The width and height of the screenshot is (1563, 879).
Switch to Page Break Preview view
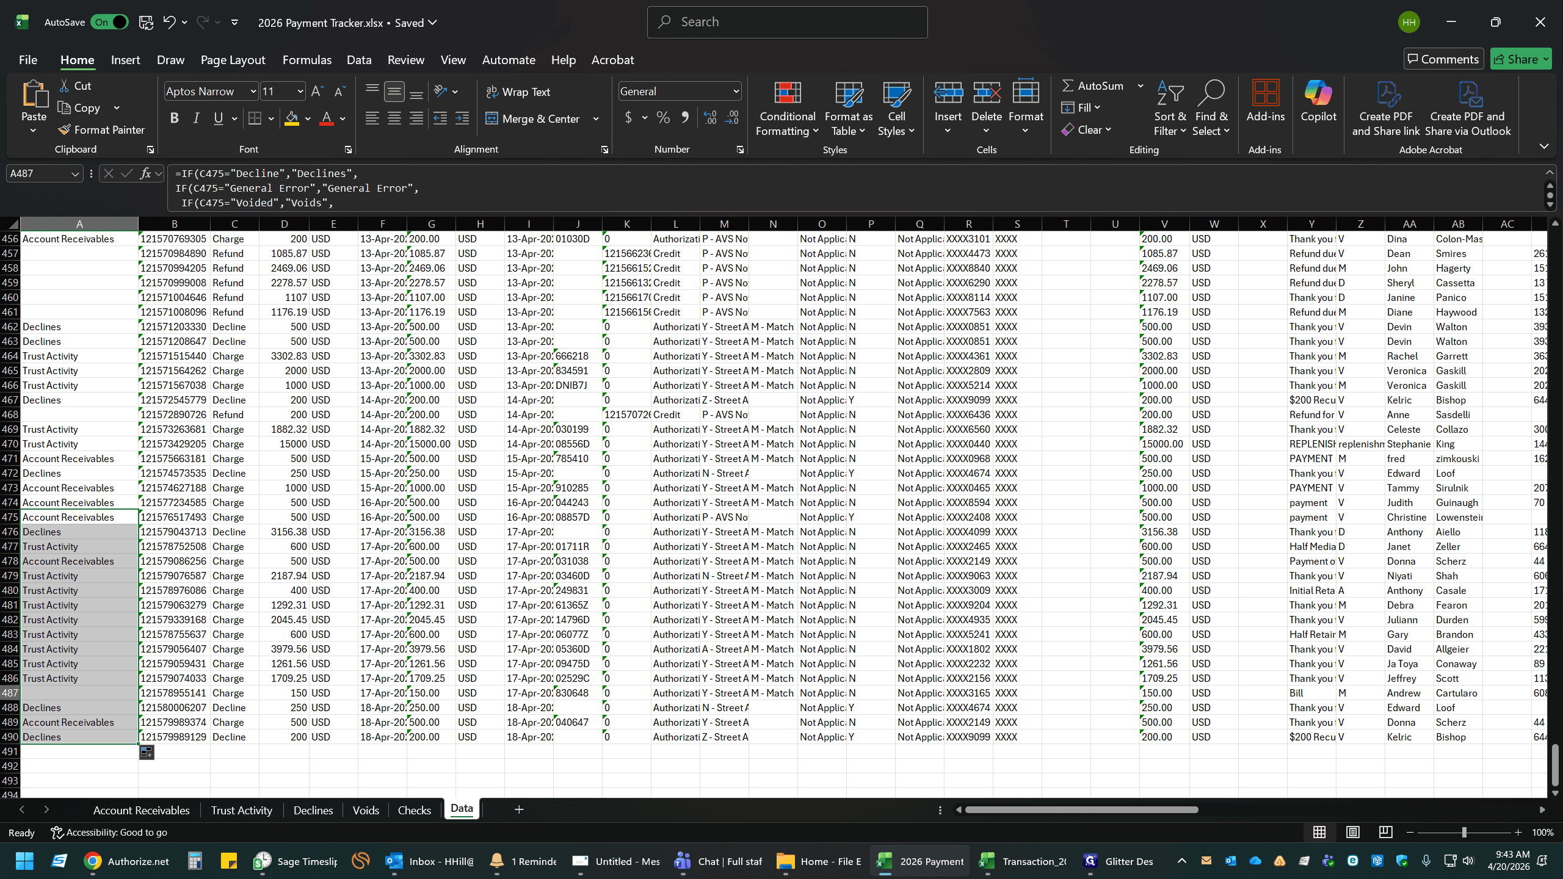[x=1385, y=832]
